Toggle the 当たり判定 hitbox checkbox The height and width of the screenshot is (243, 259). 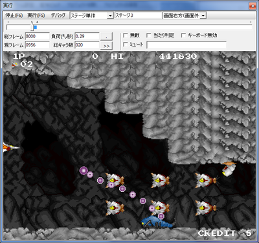click(149, 36)
